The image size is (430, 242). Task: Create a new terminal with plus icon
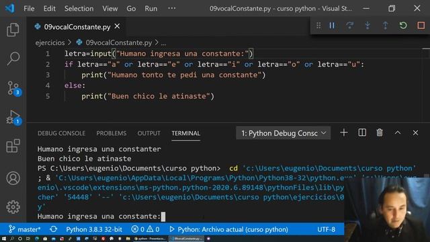tap(344, 133)
